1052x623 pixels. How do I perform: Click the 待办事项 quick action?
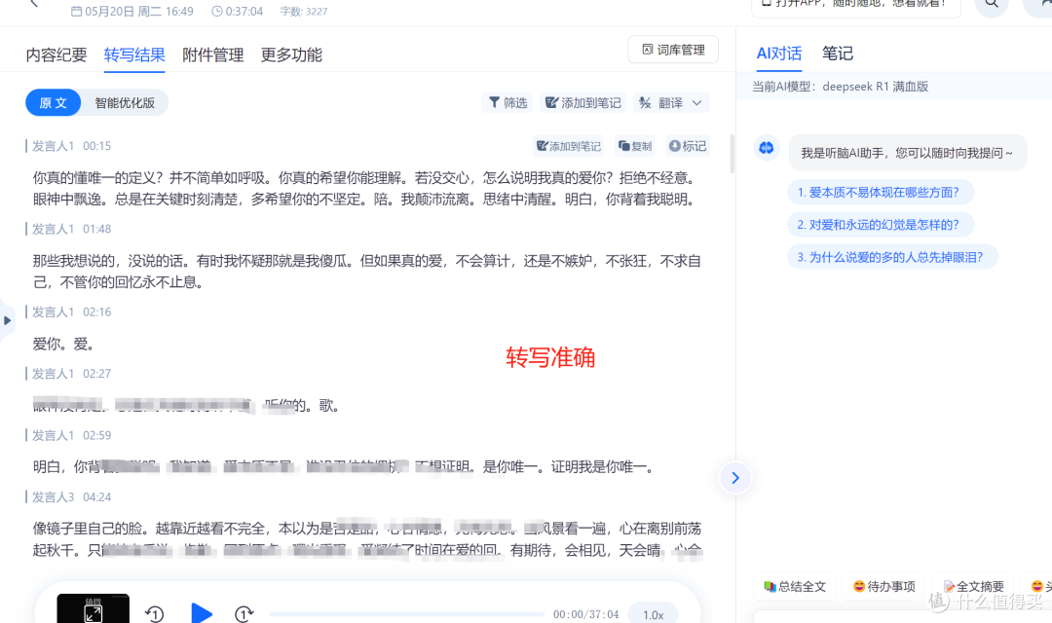pos(883,587)
